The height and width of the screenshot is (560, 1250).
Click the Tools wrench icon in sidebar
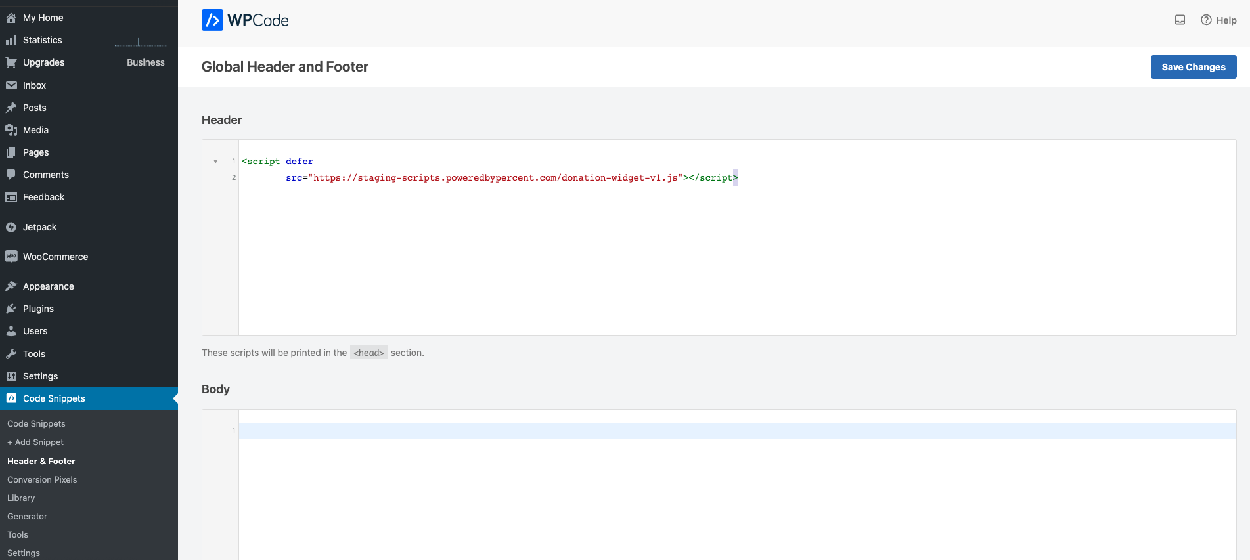click(x=11, y=354)
